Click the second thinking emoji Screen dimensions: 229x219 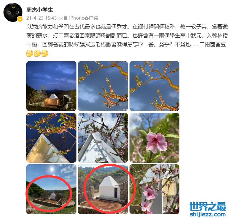point(37,53)
